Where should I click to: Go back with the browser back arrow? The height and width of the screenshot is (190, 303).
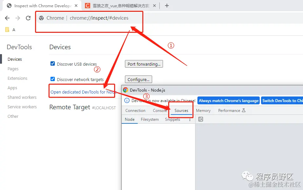(x=7, y=18)
